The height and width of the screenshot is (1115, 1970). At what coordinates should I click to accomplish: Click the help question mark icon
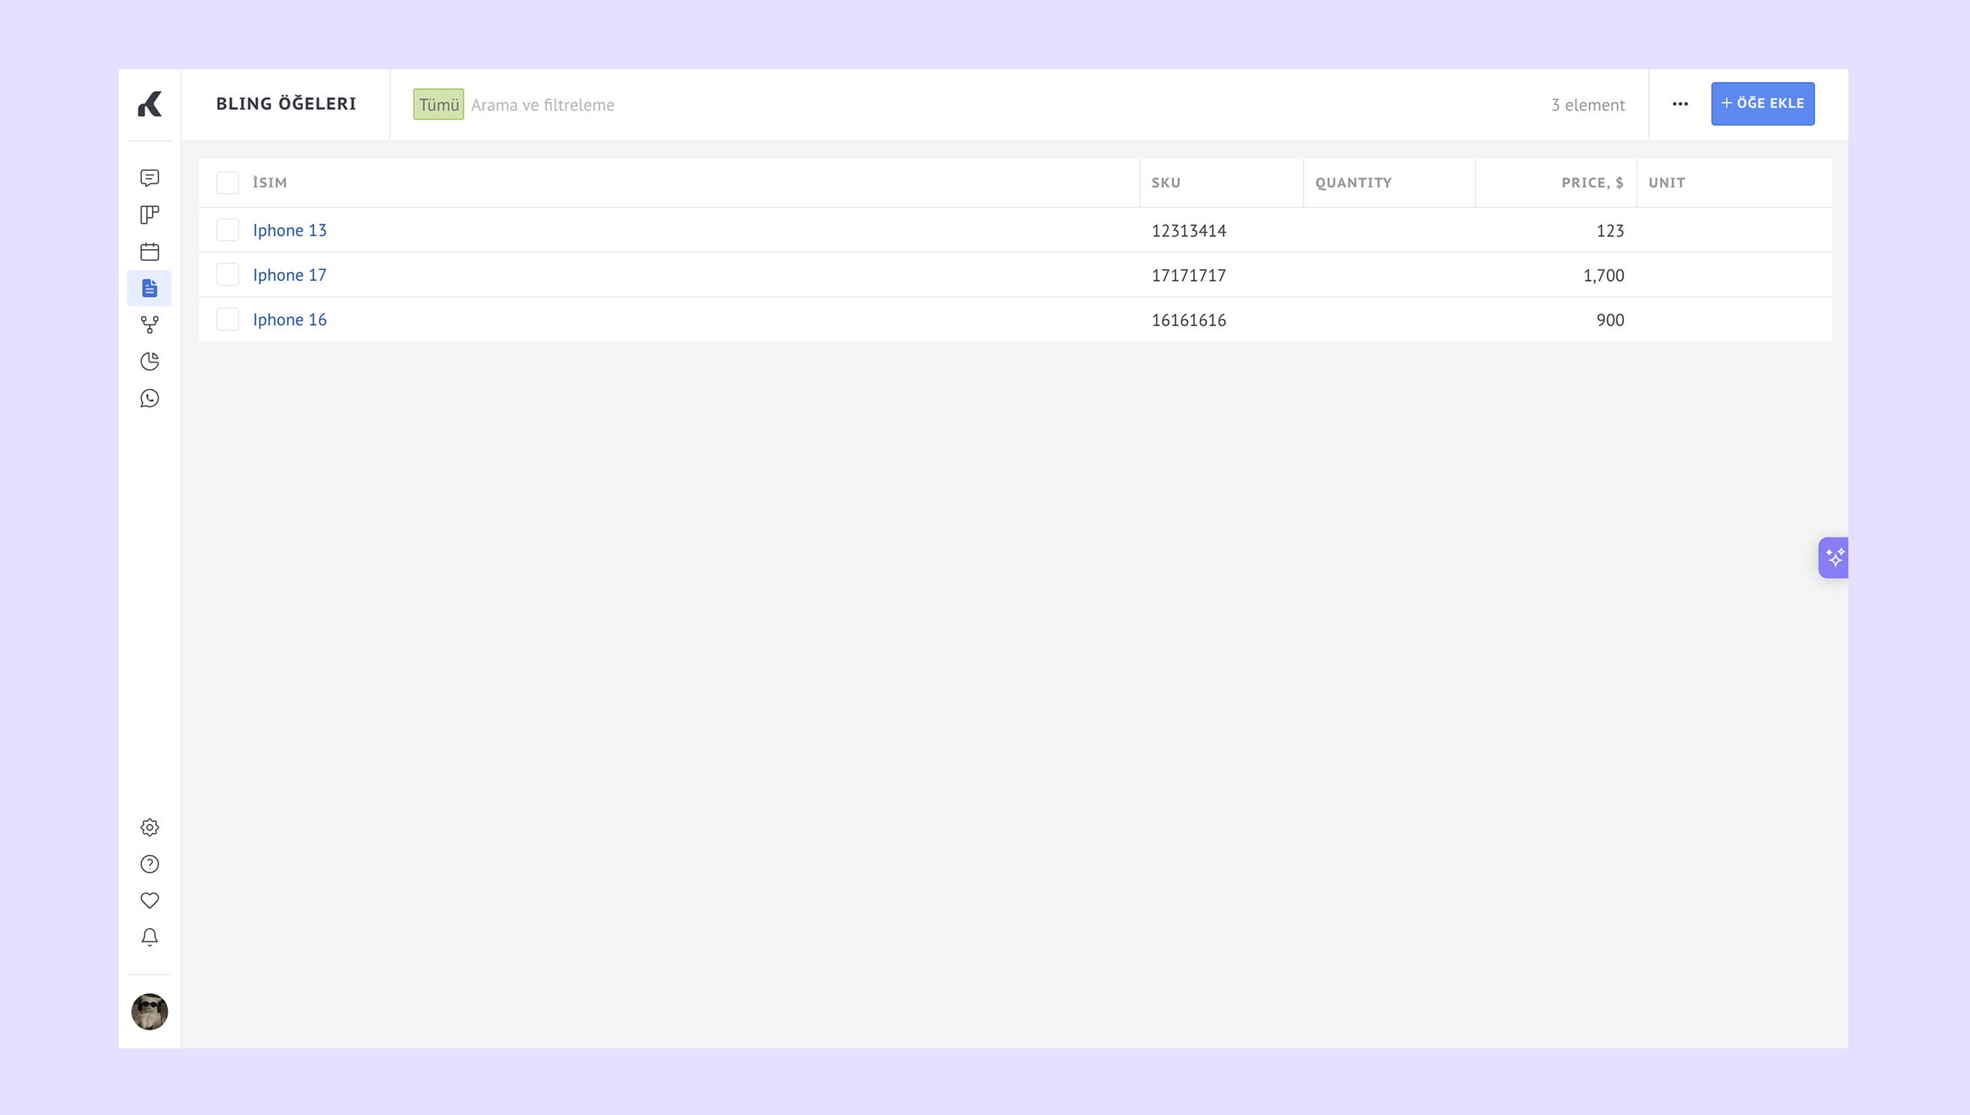click(x=149, y=864)
